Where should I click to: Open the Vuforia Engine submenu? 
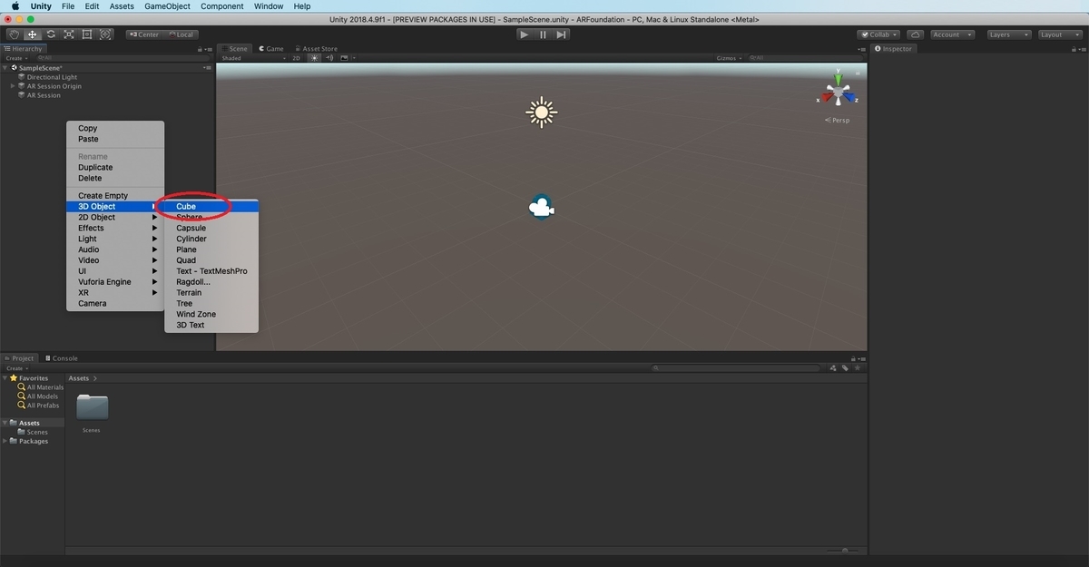coord(115,281)
